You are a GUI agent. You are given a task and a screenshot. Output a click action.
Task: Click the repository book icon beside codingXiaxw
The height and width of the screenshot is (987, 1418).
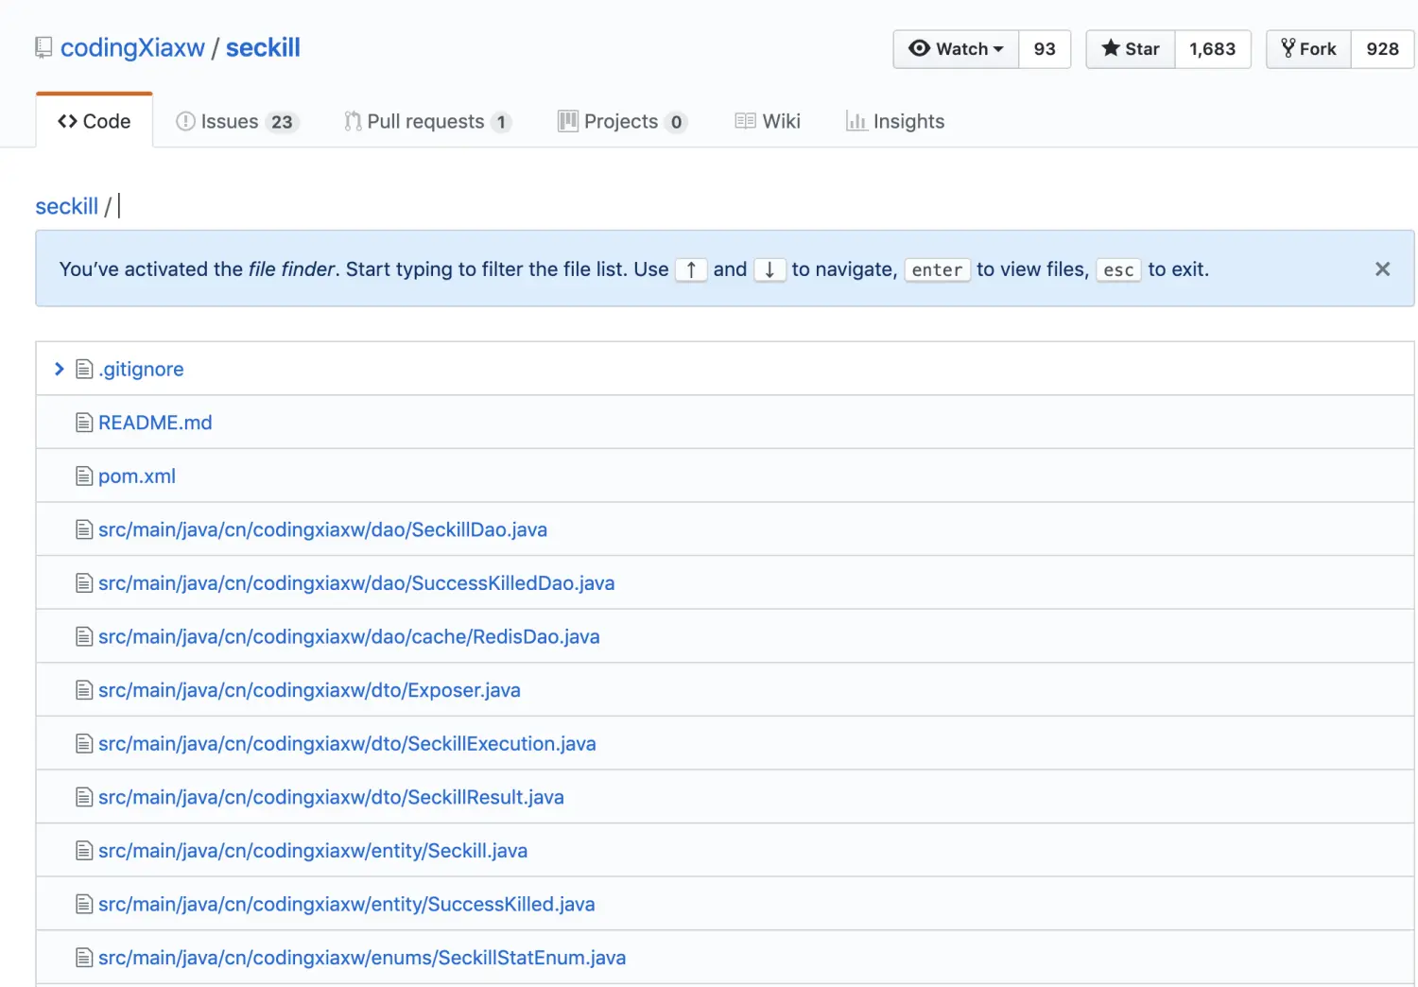(x=43, y=48)
